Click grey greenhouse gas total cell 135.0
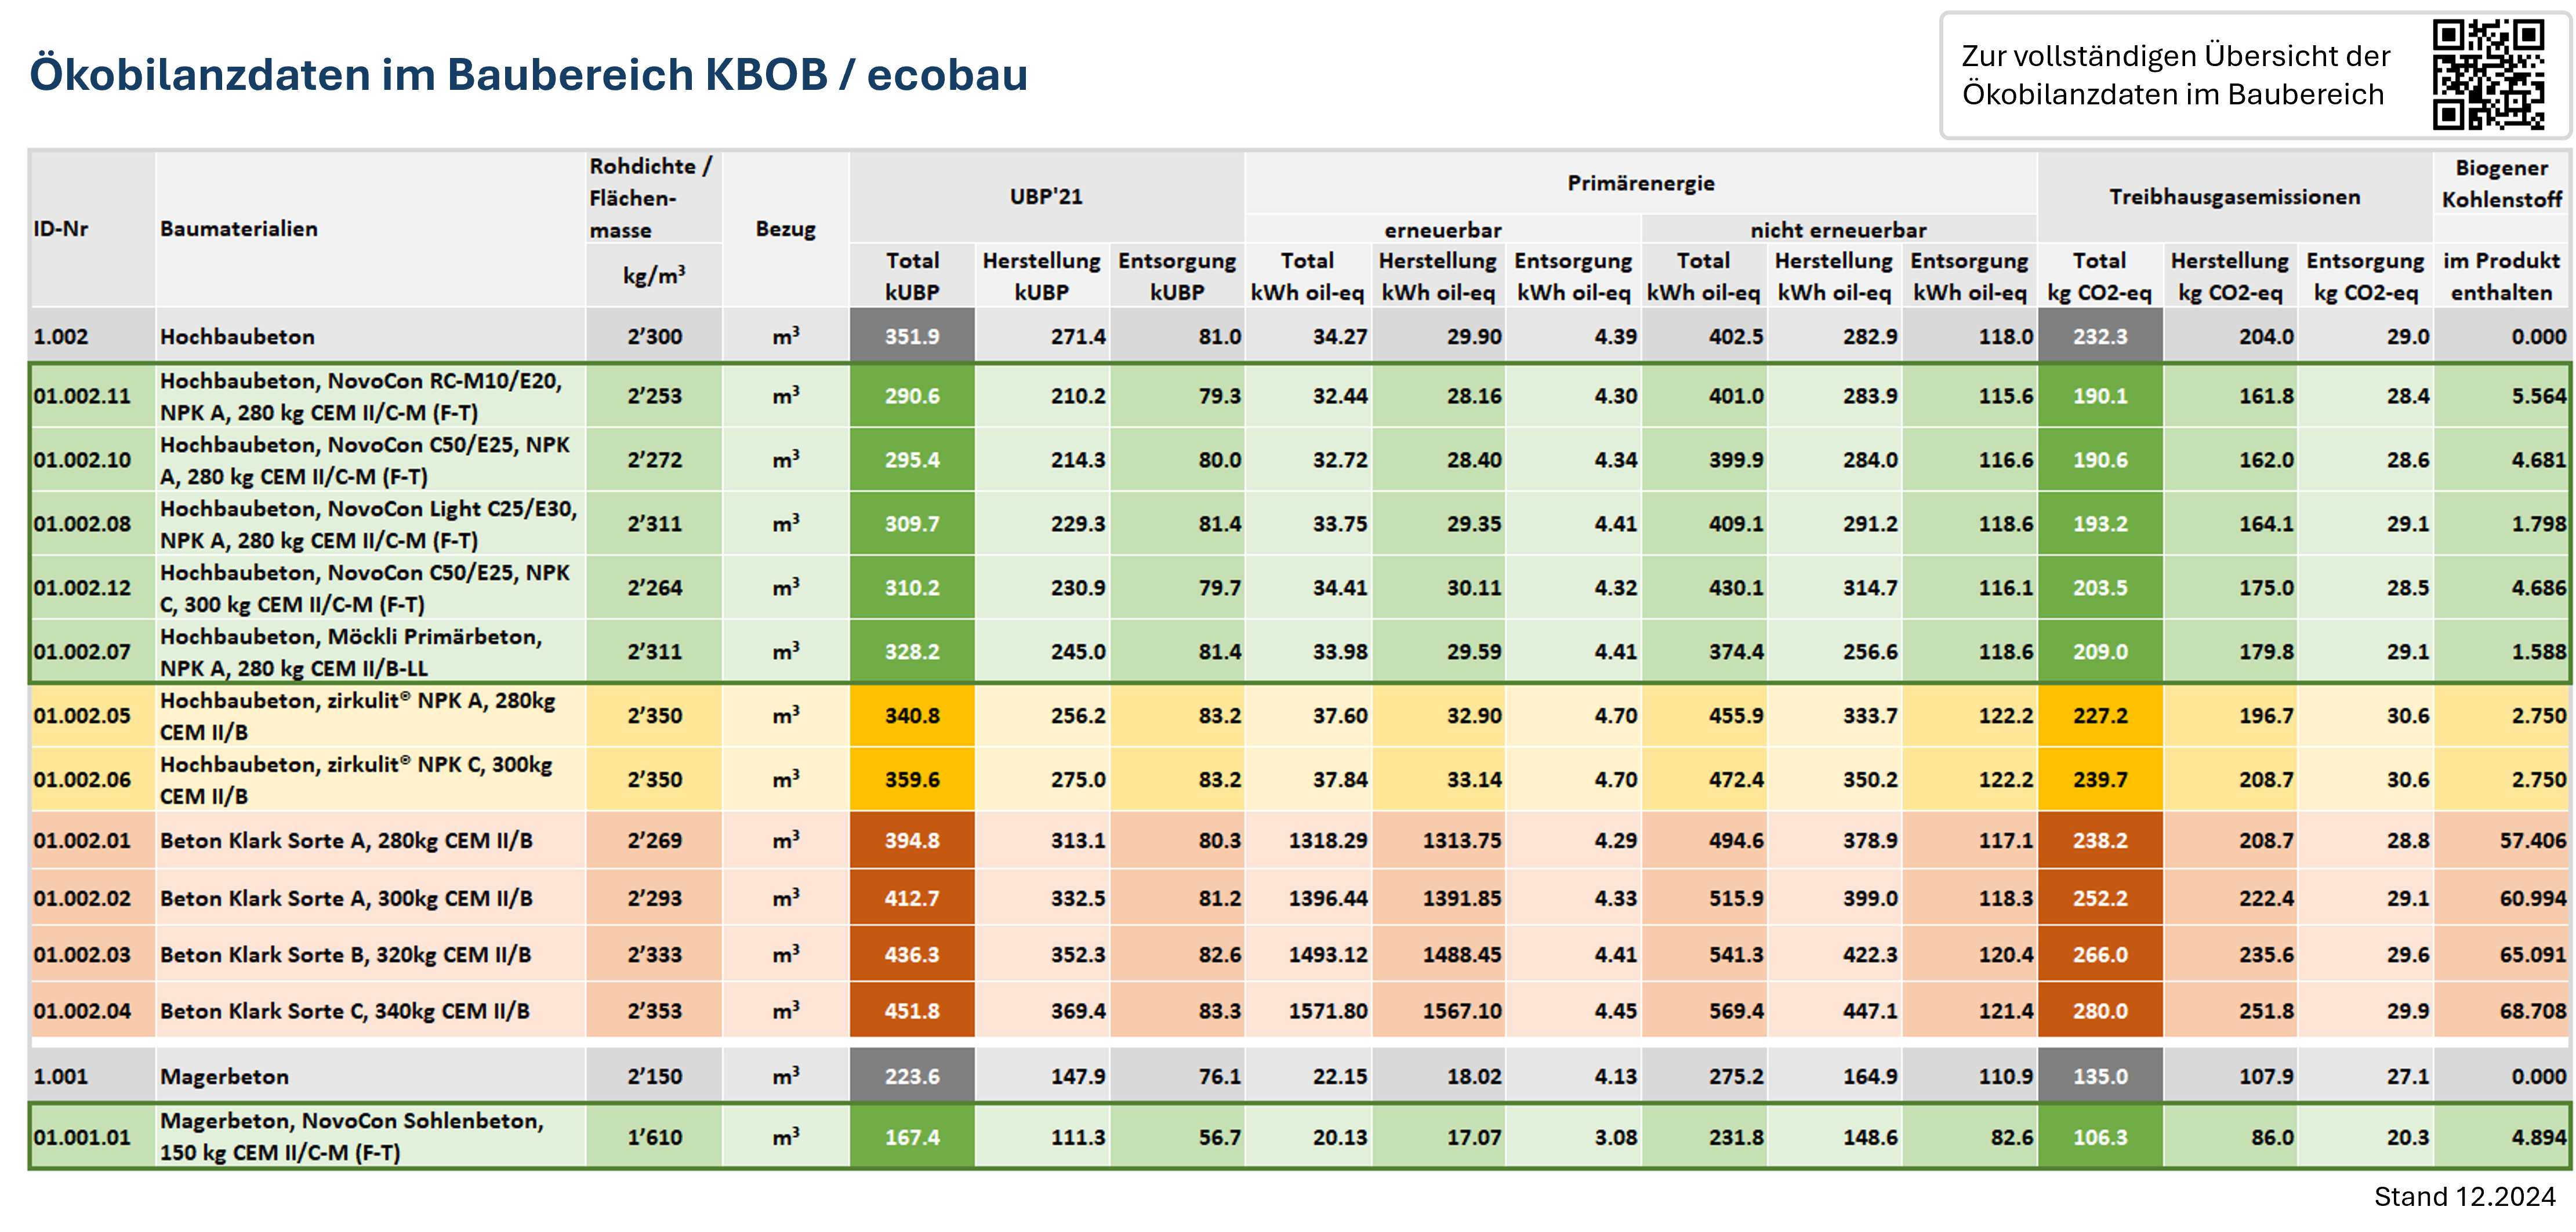The width and height of the screenshot is (2576, 1232). tap(2100, 1077)
